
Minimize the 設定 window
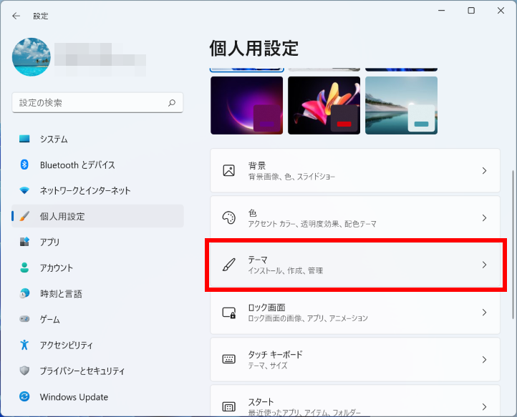[x=442, y=11]
